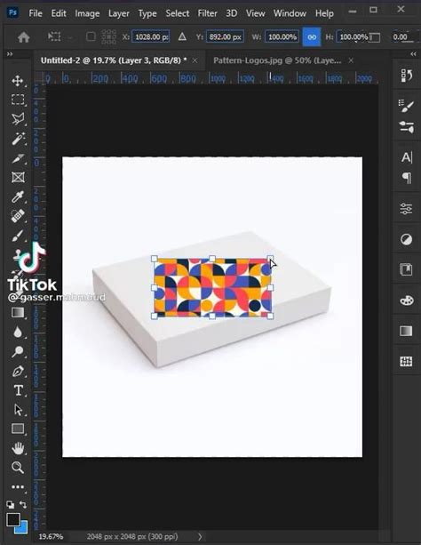Screen dimensions: 421x545
Task: Select the Move tool
Action: point(18,81)
